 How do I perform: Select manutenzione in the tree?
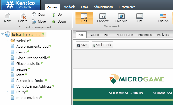pyautogui.click(x=28, y=98)
